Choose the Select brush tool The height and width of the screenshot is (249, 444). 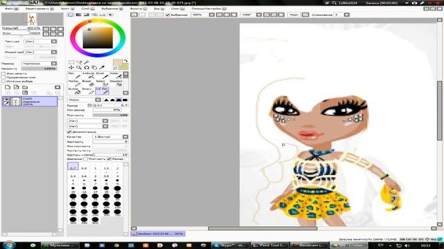[x=102, y=83]
